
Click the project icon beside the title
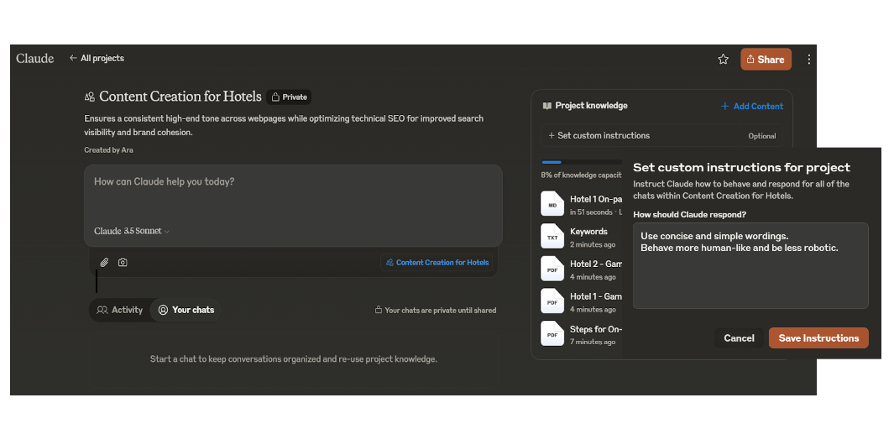point(90,97)
